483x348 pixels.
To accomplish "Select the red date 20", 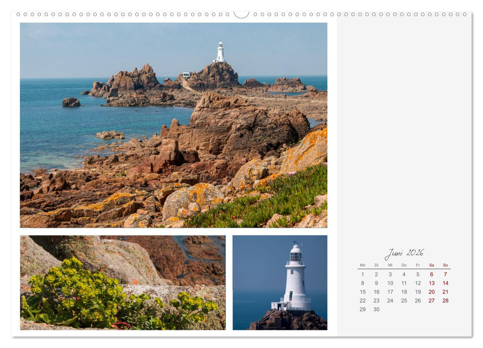I will [x=432, y=292].
